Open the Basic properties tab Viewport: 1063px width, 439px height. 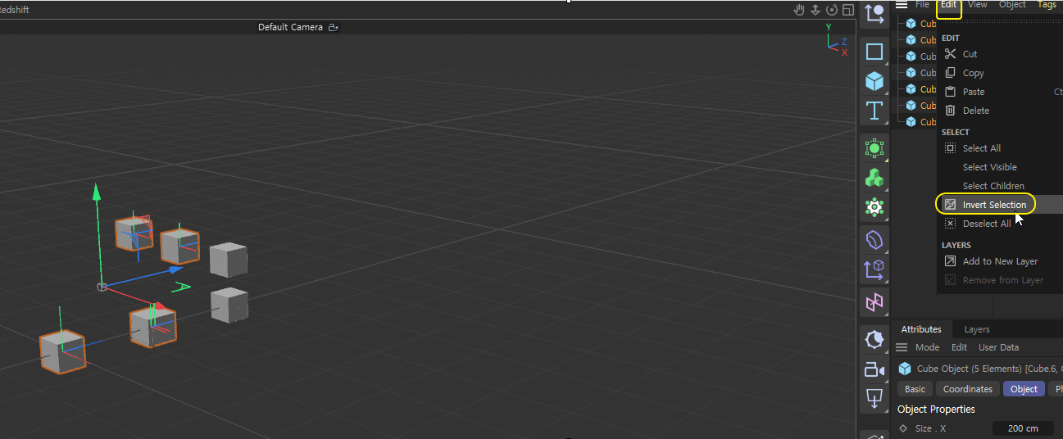tap(915, 389)
